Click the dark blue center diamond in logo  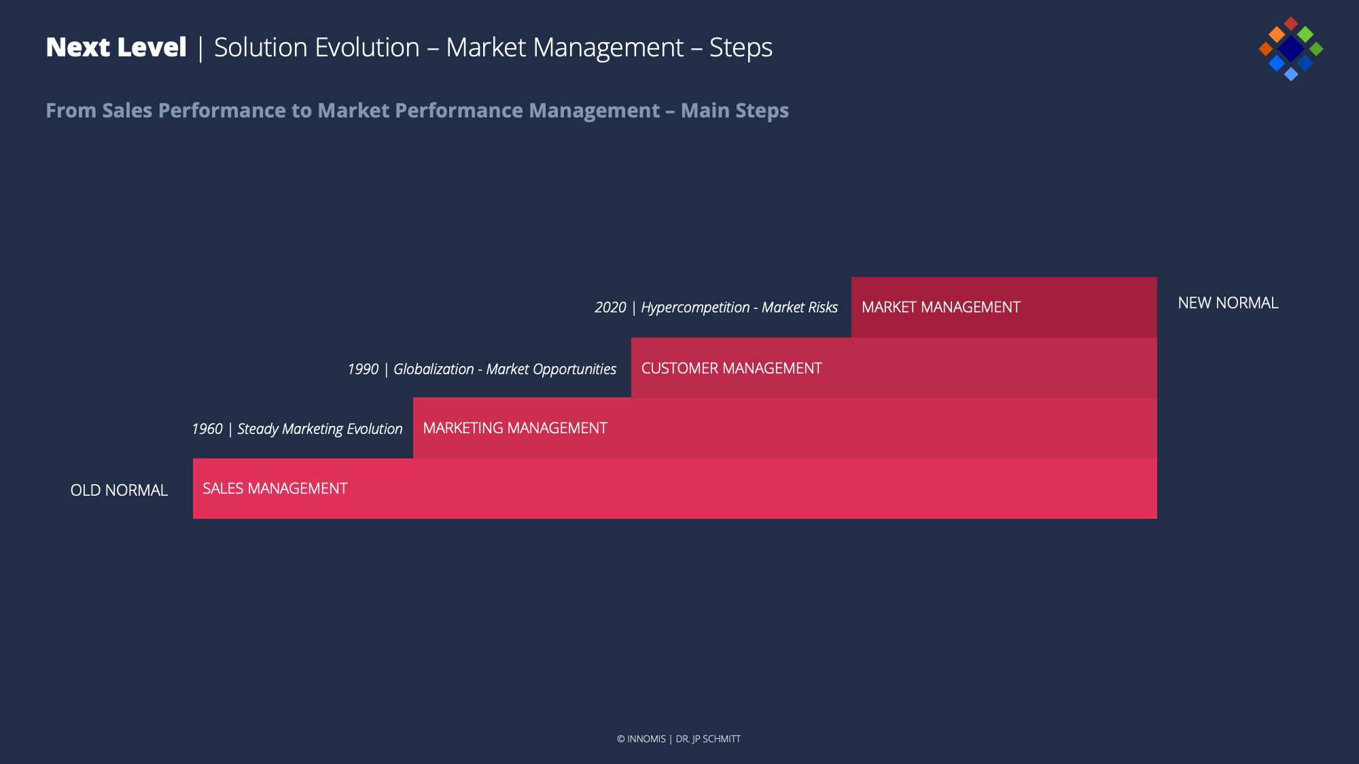point(1290,49)
